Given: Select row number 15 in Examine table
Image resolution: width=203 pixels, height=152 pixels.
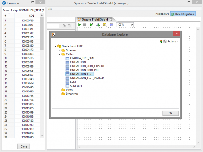Looking at the screenshot, I should [6, 79].
